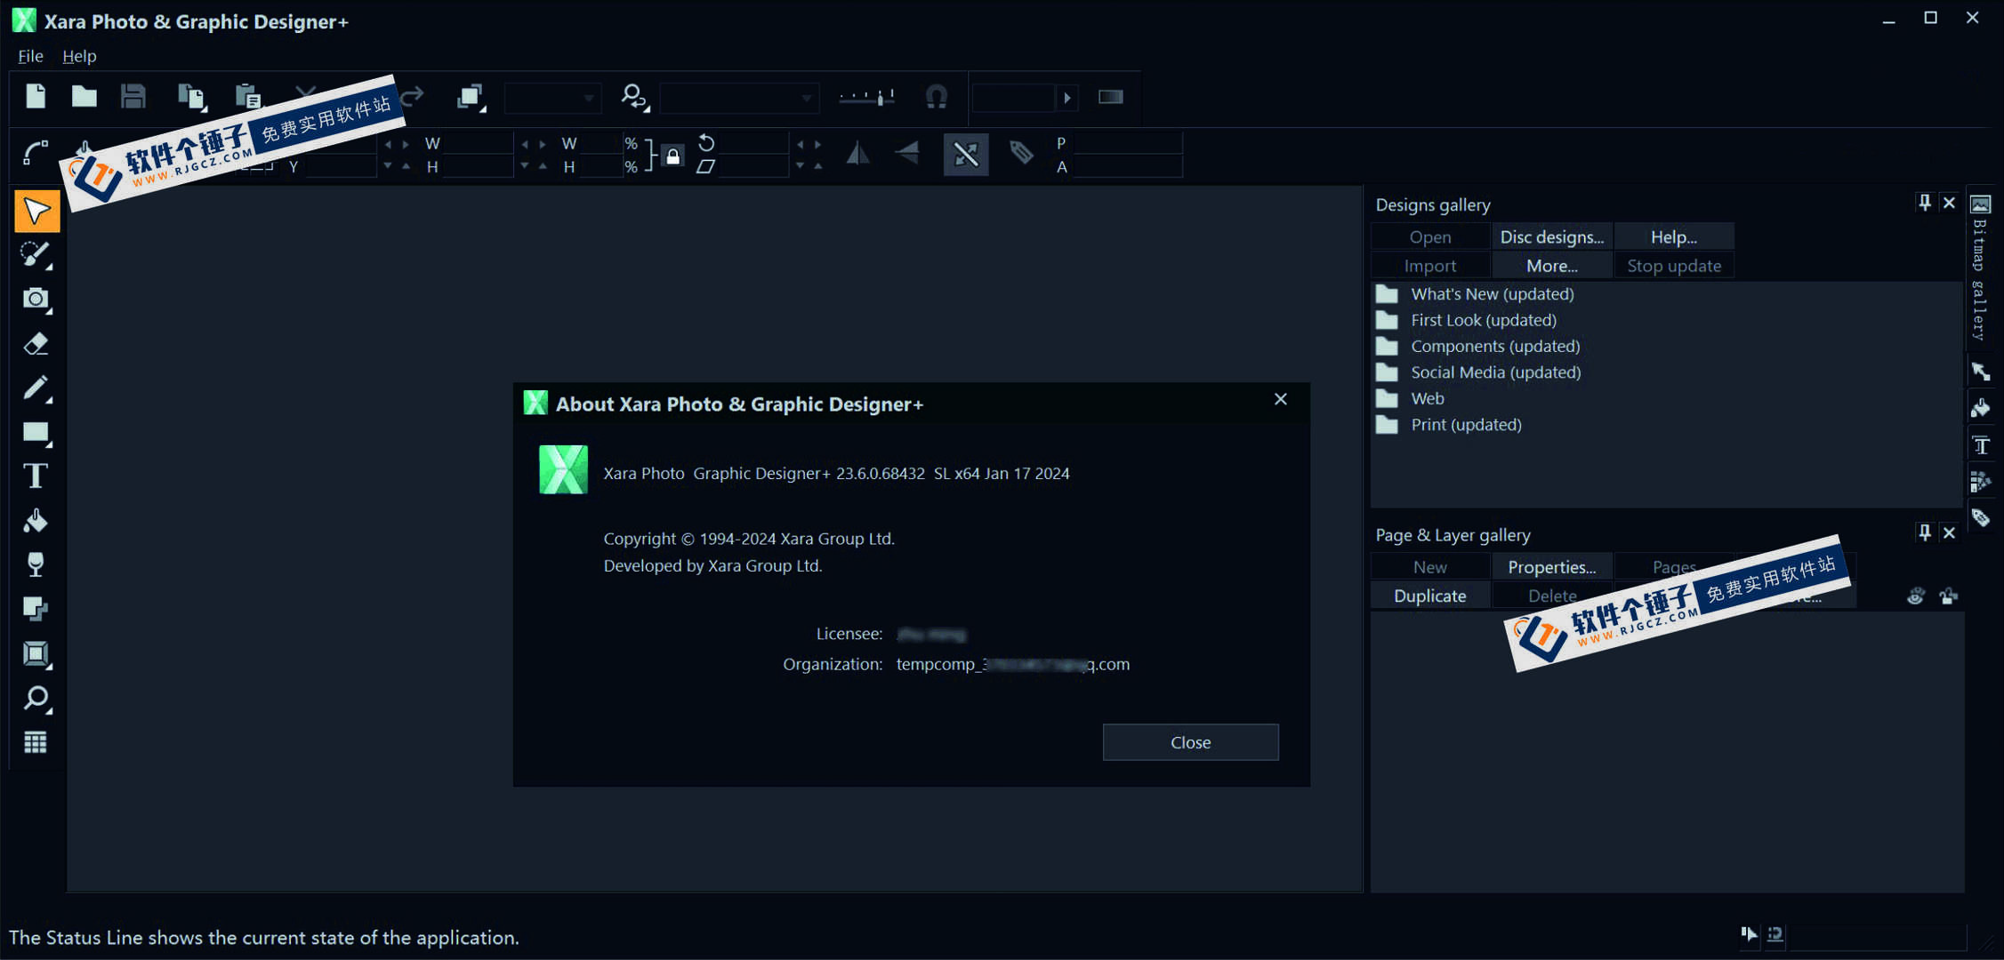Select the Components (updated) folder
Image resolution: width=2004 pixels, height=960 pixels.
[1479, 347]
